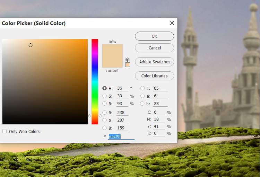
Task: Select the G green radio button
Action: [x=105, y=120]
